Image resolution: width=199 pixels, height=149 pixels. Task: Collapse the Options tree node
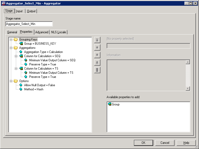(11, 81)
